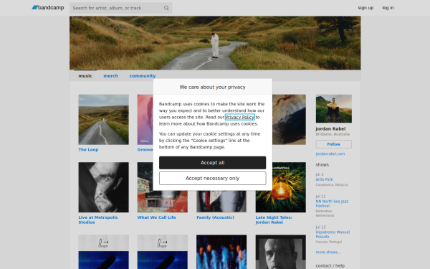
Task: Visit jordanrakei.com link
Action: (x=330, y=154)
